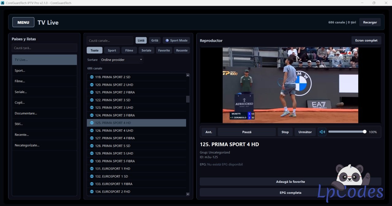Select Documentare... category in sidebar

[x=44, y=113]
